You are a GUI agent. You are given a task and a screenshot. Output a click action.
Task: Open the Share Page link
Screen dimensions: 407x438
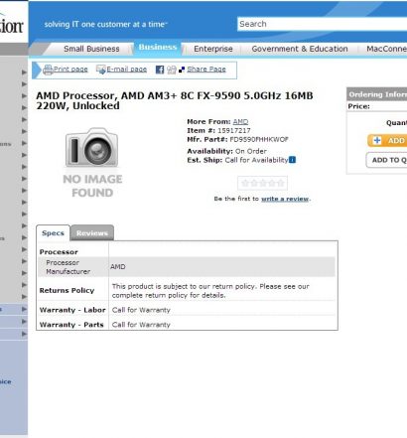click(206, 70)
